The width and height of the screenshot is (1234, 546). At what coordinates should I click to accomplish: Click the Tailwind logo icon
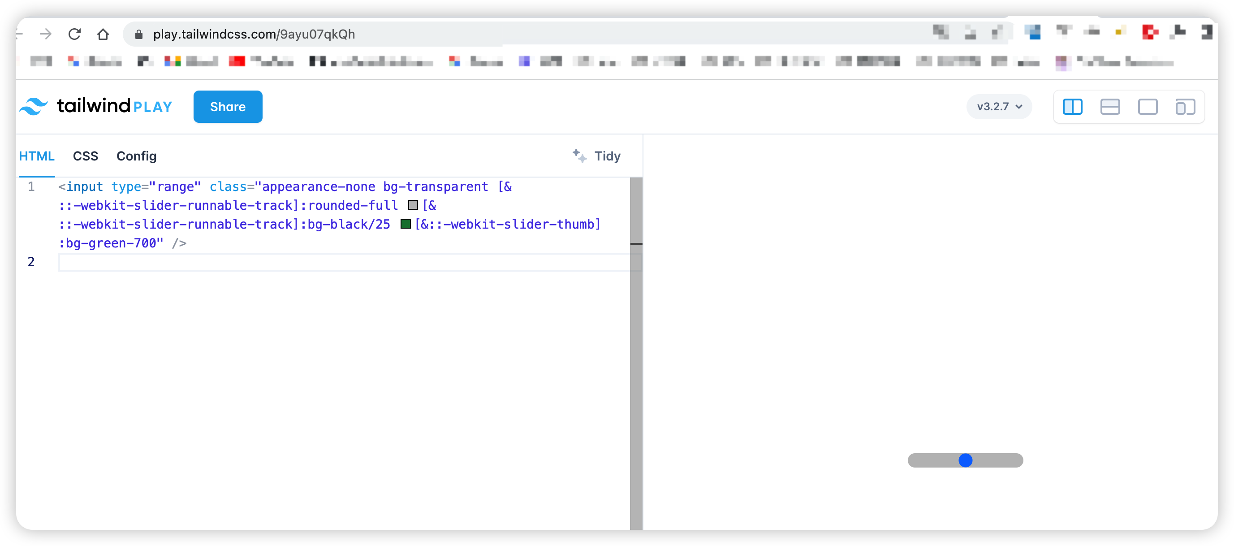[x=34, y=106]
